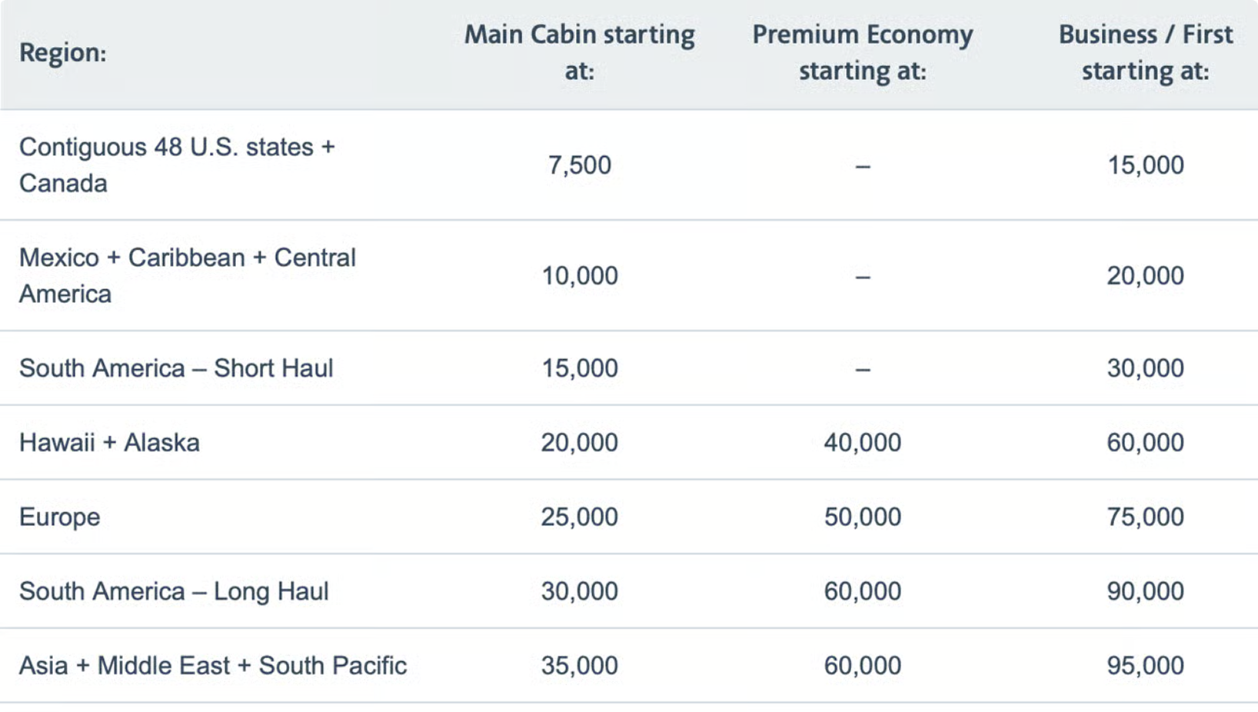The width and height of the screenshot is (1258, 712).
Task: Click the Main Cabin starting at header
Action: click(579, 53)
